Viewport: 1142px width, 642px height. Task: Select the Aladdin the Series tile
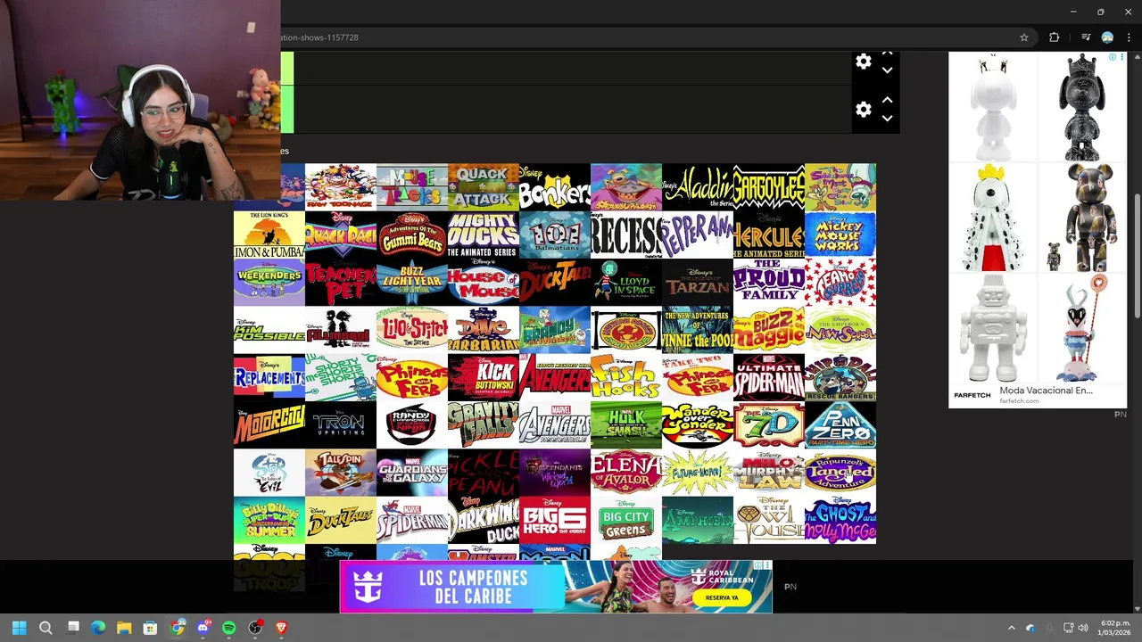coord(697,187)
